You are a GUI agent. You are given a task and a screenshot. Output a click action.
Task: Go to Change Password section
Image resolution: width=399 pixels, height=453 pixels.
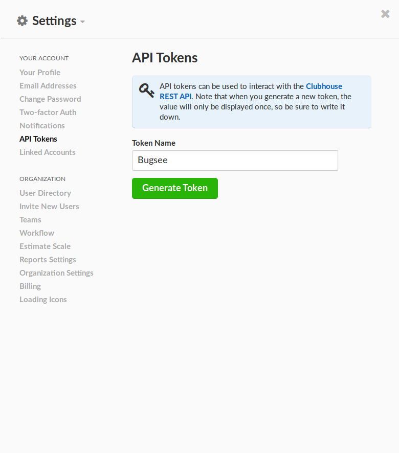[50, 99]
